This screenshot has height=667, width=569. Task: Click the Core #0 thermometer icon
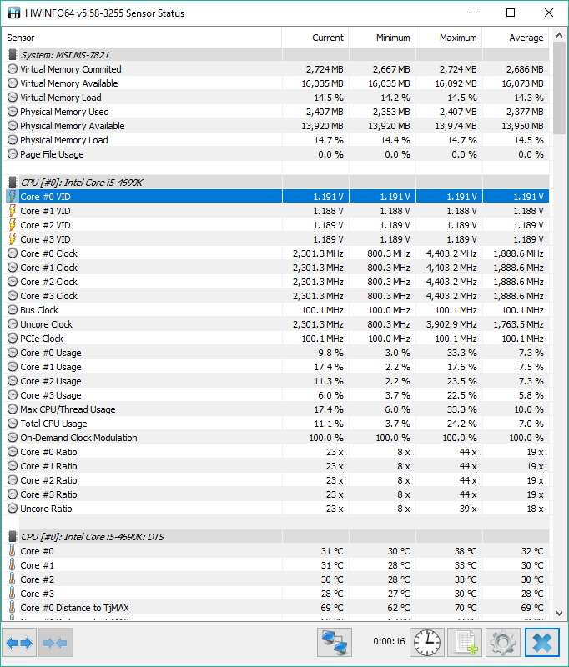[x=12, y=551]
